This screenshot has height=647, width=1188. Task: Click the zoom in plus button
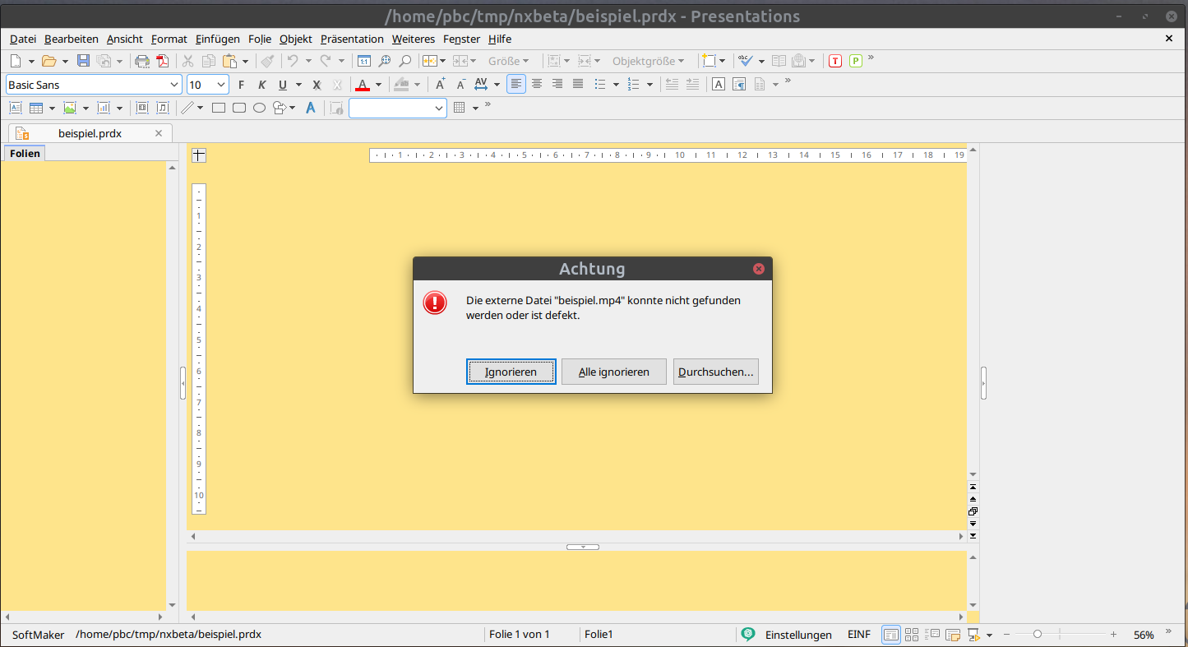click(x=1113, y=634)
